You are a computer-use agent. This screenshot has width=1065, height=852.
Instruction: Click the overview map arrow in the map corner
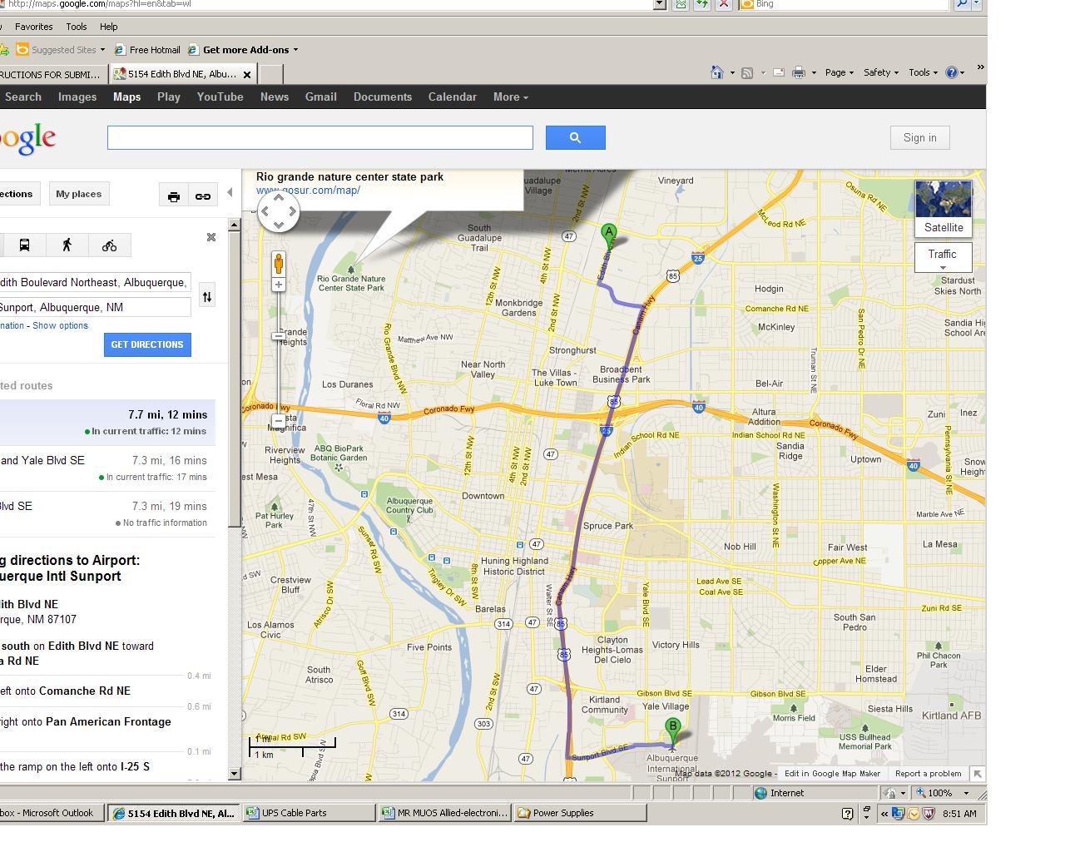[978, 774]
